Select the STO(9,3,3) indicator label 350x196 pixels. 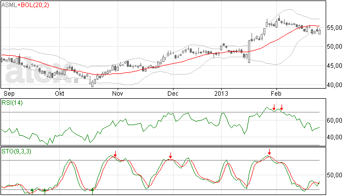tap(16, 151)
